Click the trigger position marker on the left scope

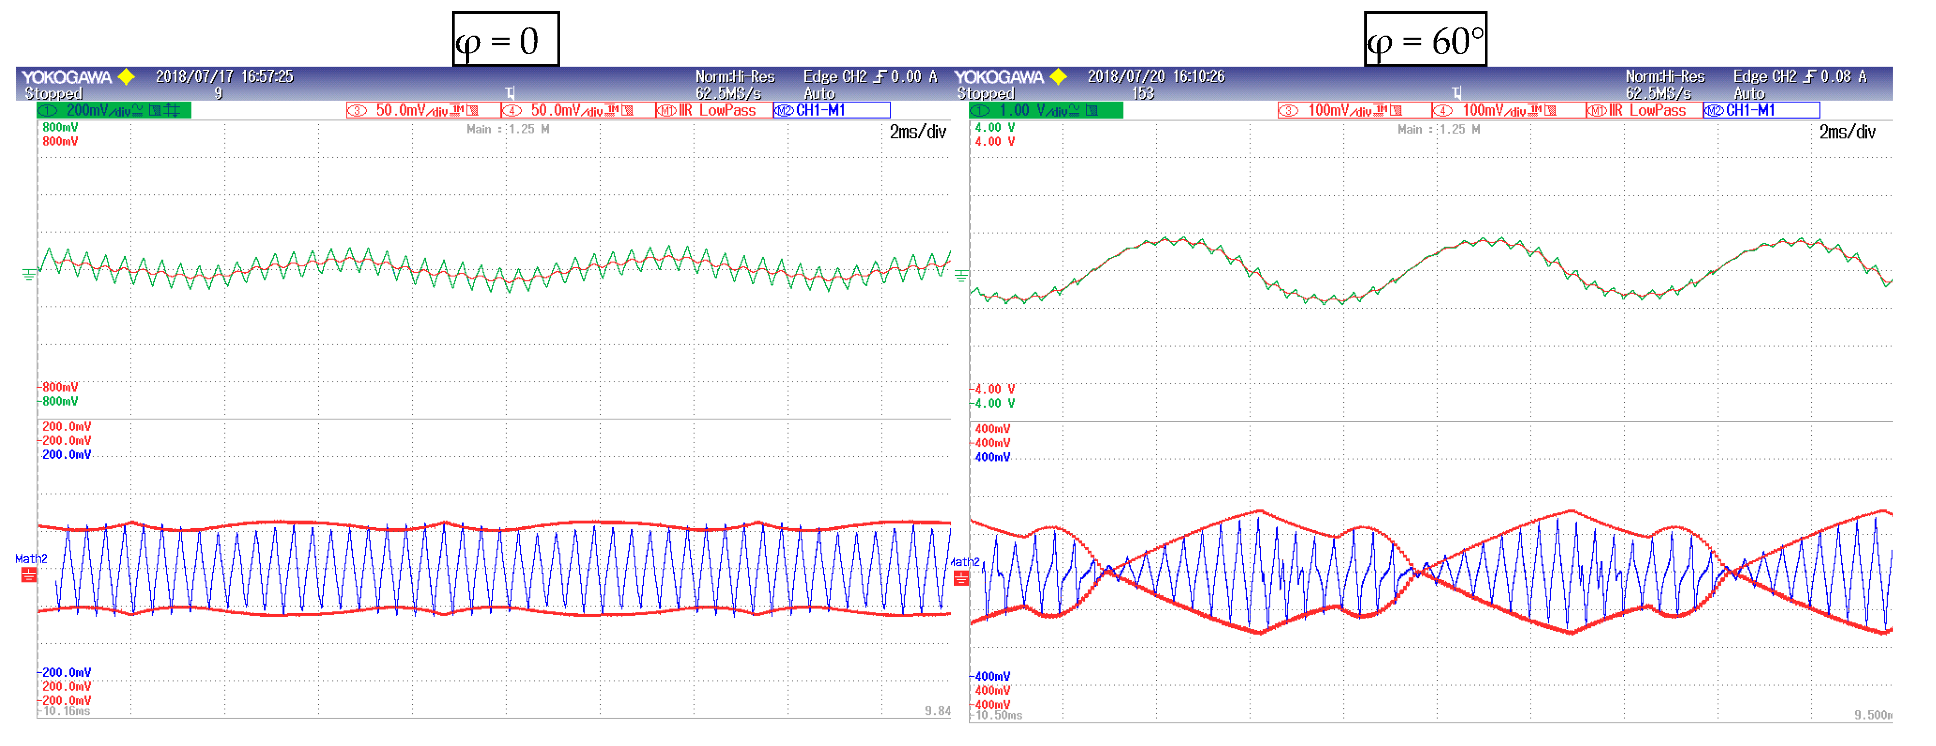tap(510, 93)
